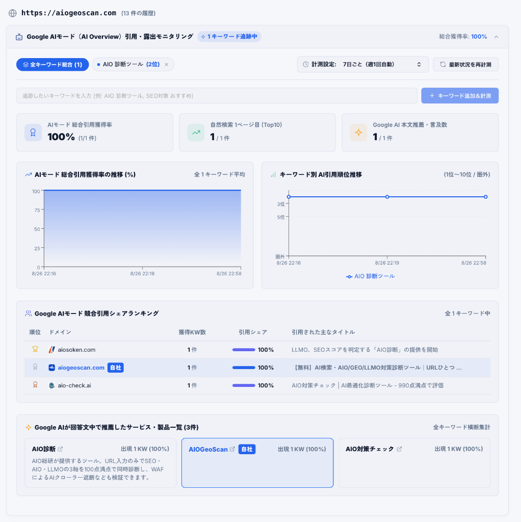Click the 1キーワード追跡中 badge
This screenshot has width=521, height=522.
pyautogui.click(x=229, y=37)
